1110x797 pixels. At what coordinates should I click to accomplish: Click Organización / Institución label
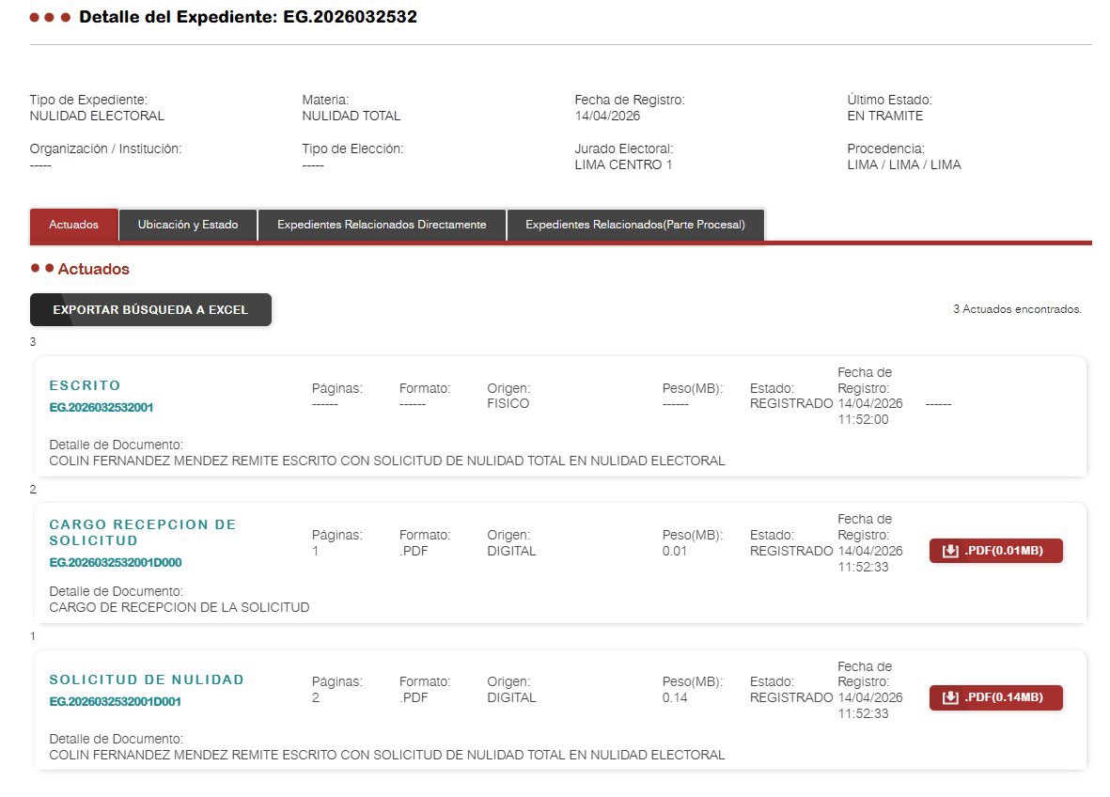click(x=105, y=148)
